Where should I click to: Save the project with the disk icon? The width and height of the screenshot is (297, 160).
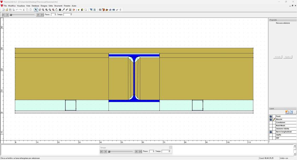coord(10,10)
